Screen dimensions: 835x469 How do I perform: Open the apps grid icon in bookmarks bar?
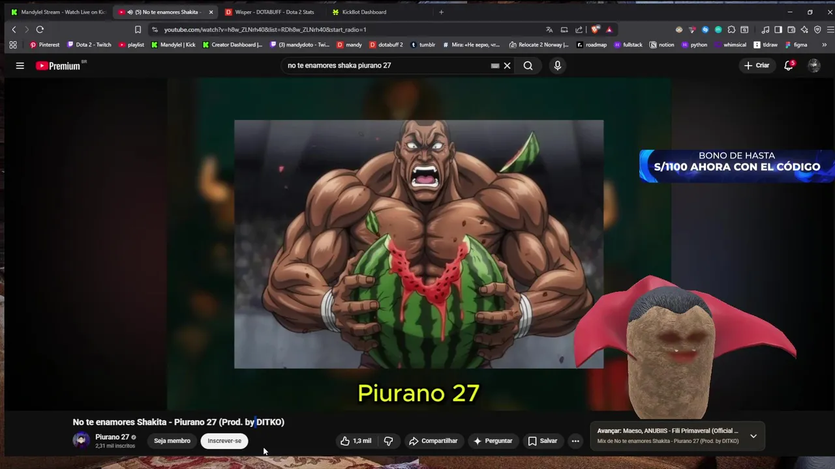pyautogui.click(x=12, y=45)
